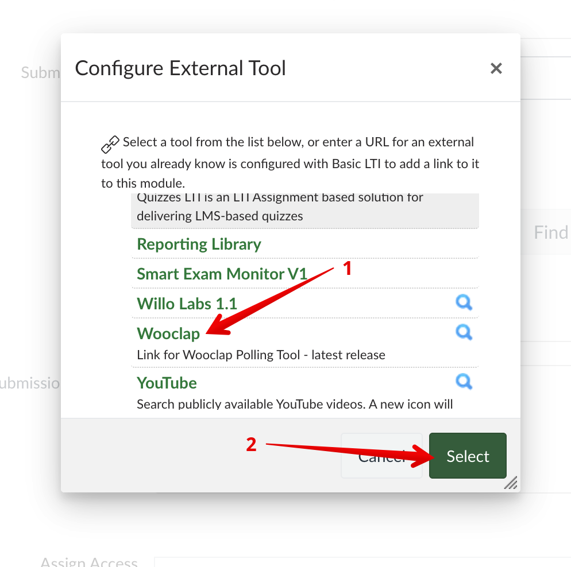Click the Wooclap search magnifier icon
The height and width of the screenshot is (567, 571).
(x=464, y=332)
